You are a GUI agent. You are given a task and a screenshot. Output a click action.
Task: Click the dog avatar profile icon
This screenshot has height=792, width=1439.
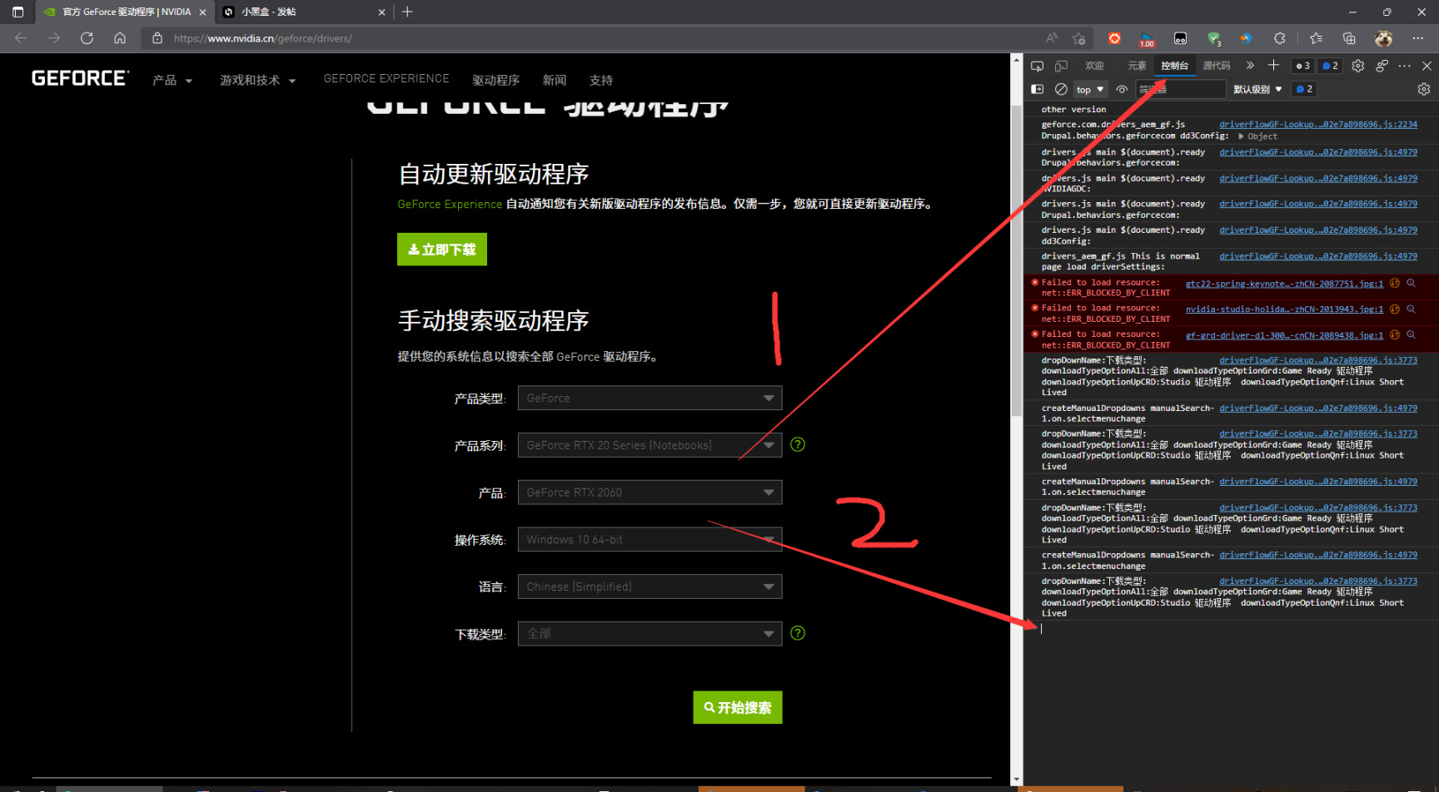pos(1383,38)
